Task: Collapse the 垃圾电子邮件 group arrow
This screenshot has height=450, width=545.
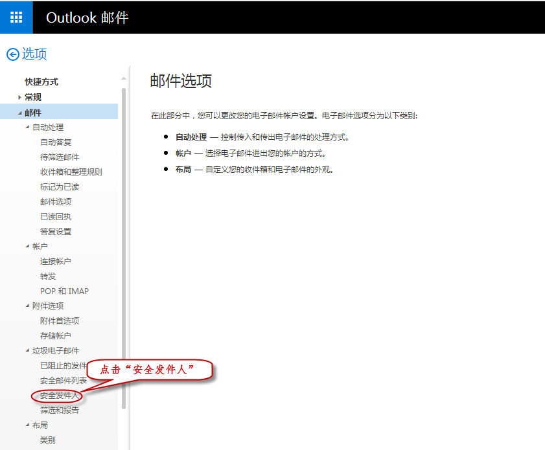Action: 27,351
